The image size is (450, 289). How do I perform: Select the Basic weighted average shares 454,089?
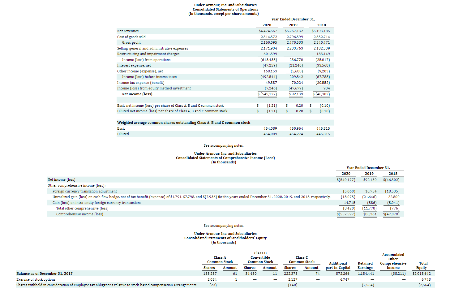click(269, 128)
